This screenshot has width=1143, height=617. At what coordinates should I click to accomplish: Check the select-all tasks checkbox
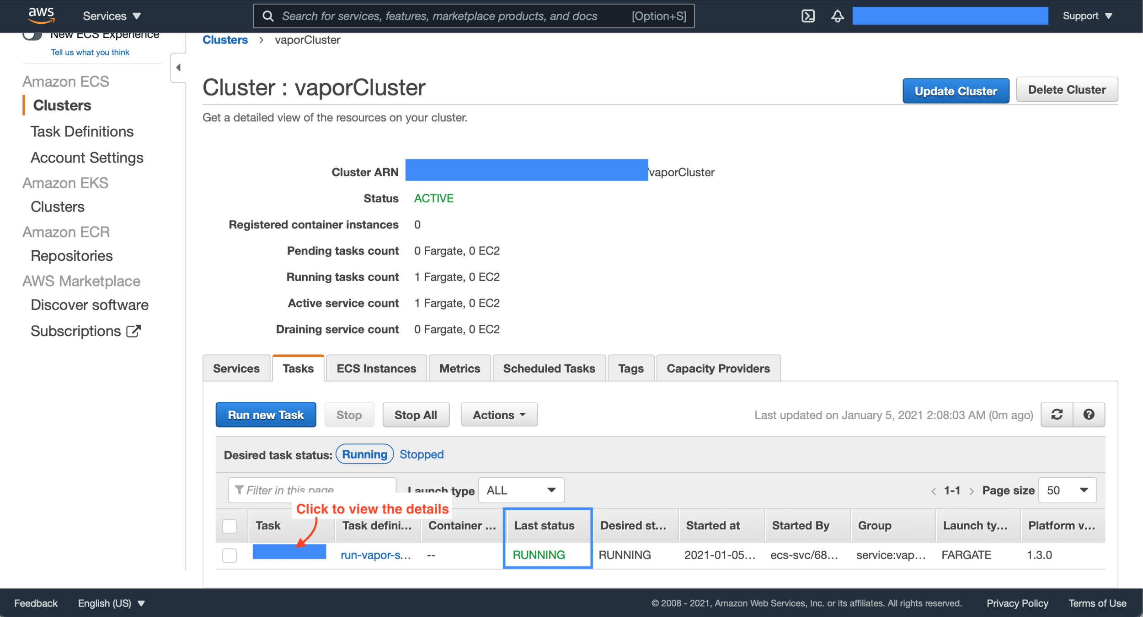(230, 526)
